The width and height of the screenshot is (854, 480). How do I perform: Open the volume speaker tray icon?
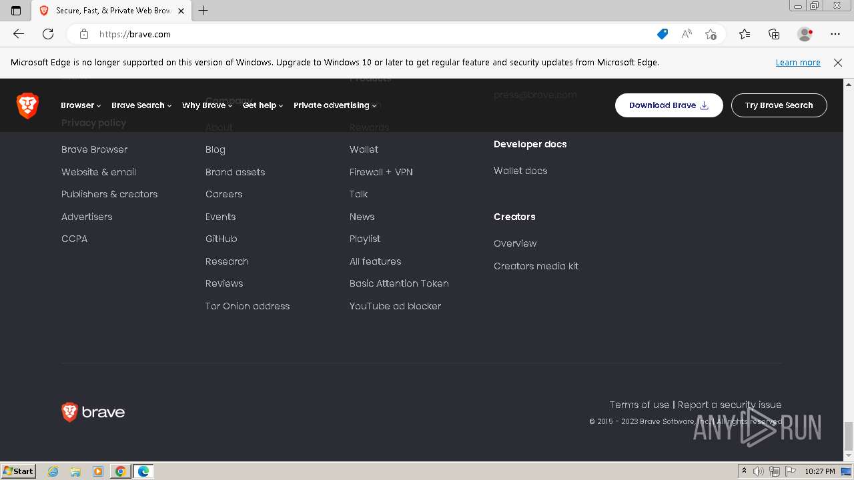(759, 471)
